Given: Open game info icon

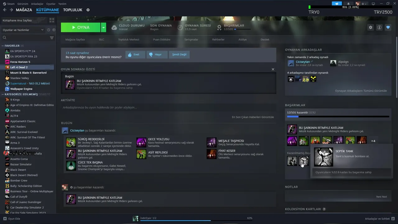Looking at the screenshot, I should click(x=379, y=27).
